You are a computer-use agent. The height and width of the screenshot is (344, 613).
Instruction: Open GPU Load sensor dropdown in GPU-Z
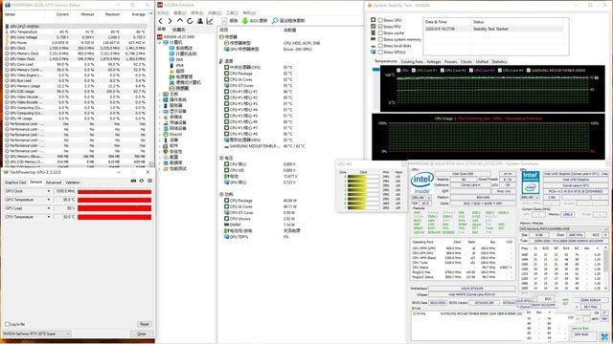click(49, 208)
